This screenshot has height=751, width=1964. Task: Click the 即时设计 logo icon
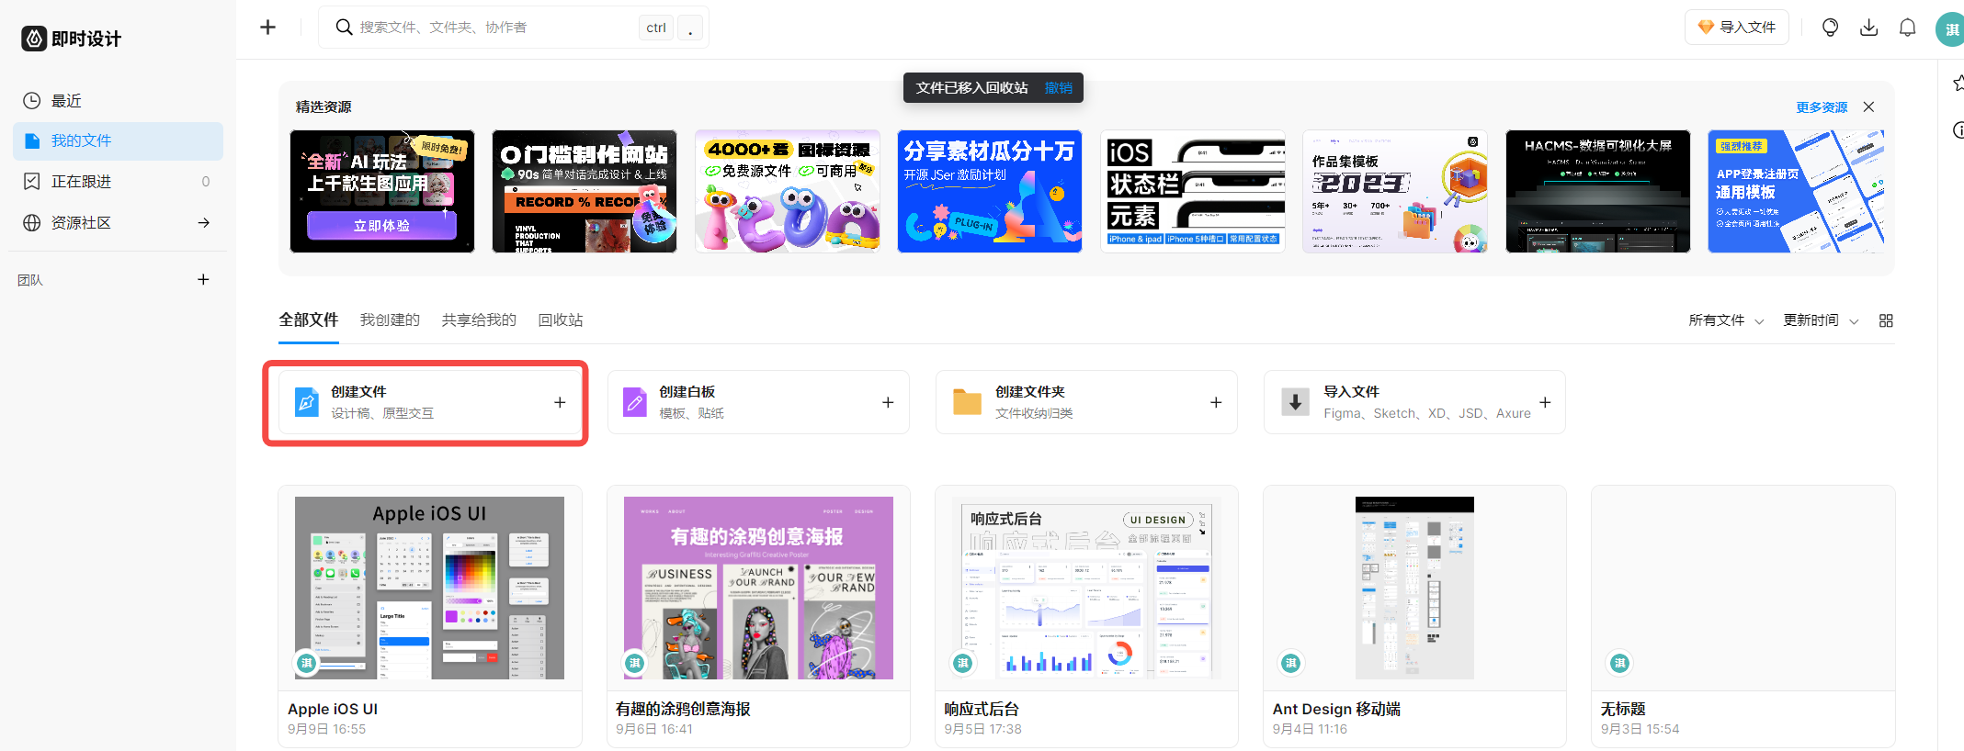pyautogui.click(x=34, y=39)
